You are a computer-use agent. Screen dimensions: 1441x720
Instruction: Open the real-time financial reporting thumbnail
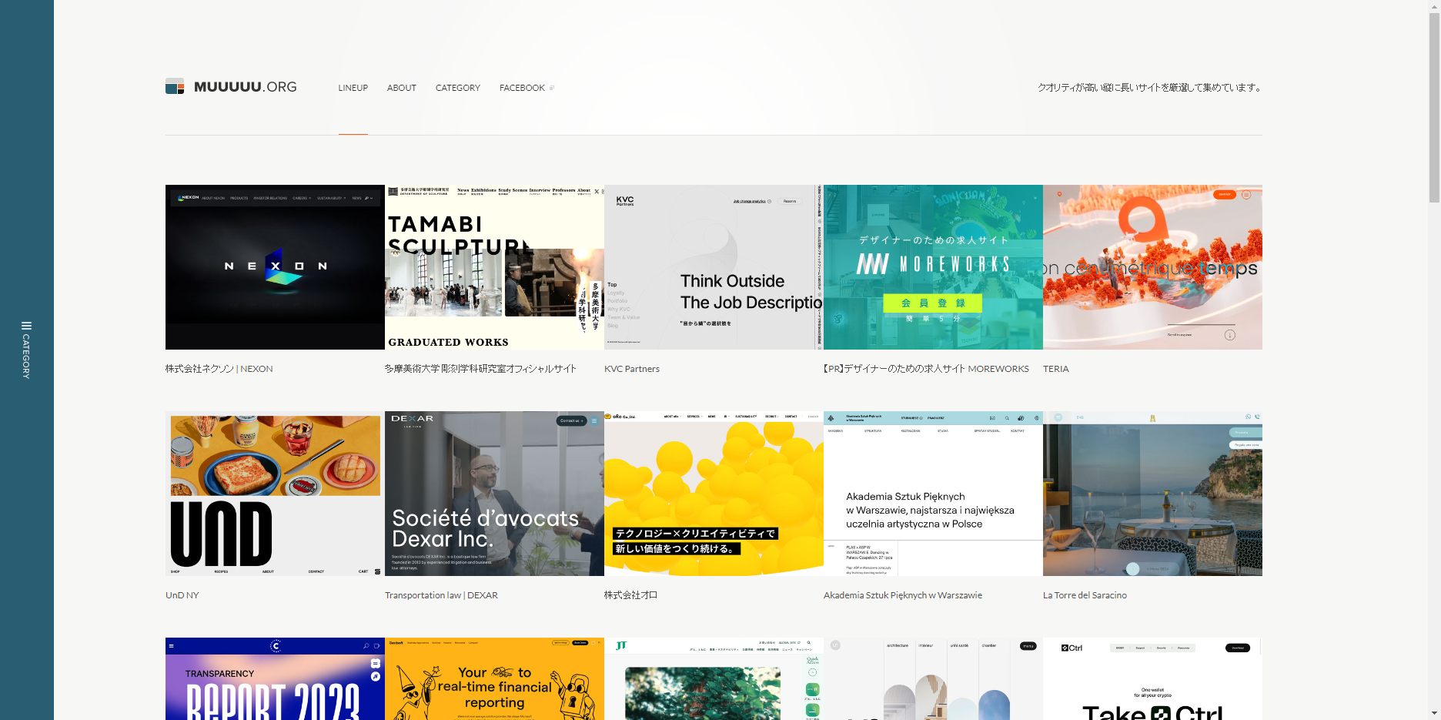pos(494,678)
